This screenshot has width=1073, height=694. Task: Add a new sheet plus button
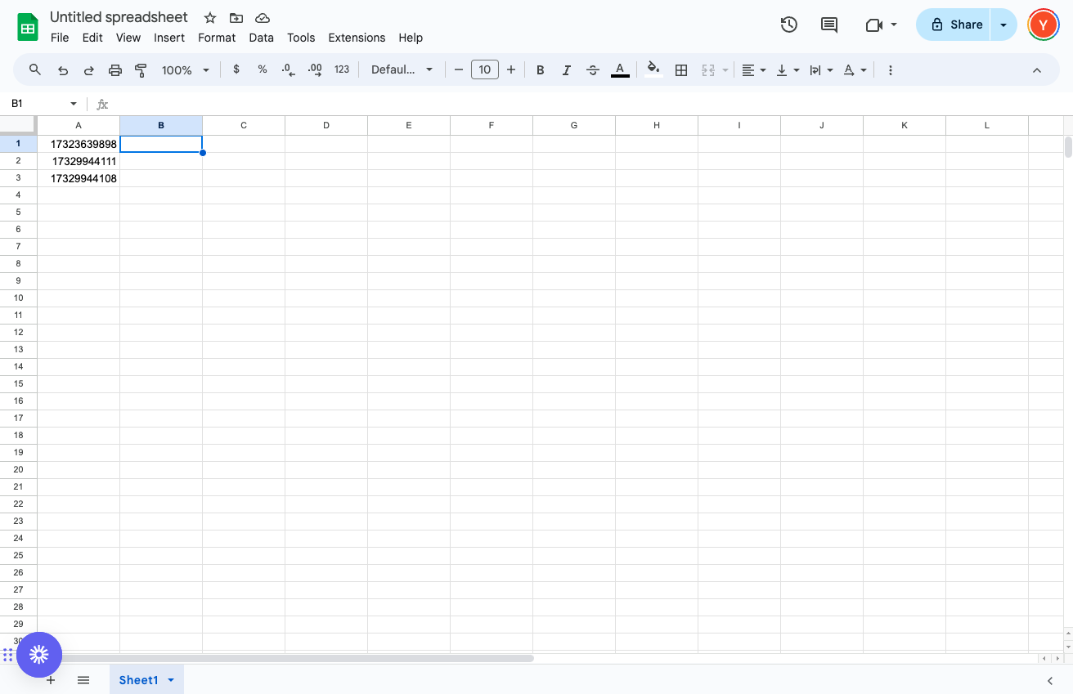coord(51,680)
